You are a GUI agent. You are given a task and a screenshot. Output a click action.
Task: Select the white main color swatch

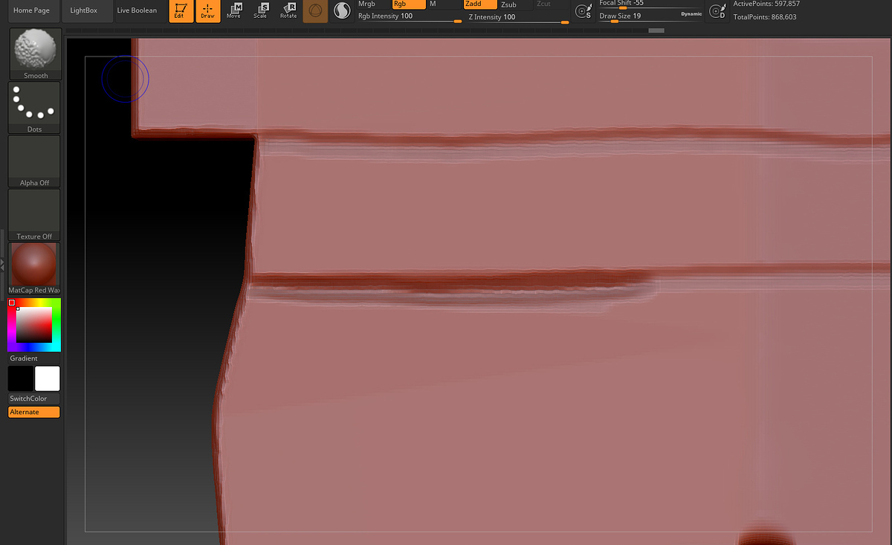point(47,378)
